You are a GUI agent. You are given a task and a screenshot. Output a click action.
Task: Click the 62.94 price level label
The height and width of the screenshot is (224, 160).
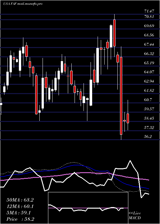149,81
